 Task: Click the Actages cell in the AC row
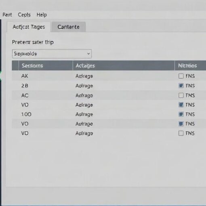coord(84,96)
